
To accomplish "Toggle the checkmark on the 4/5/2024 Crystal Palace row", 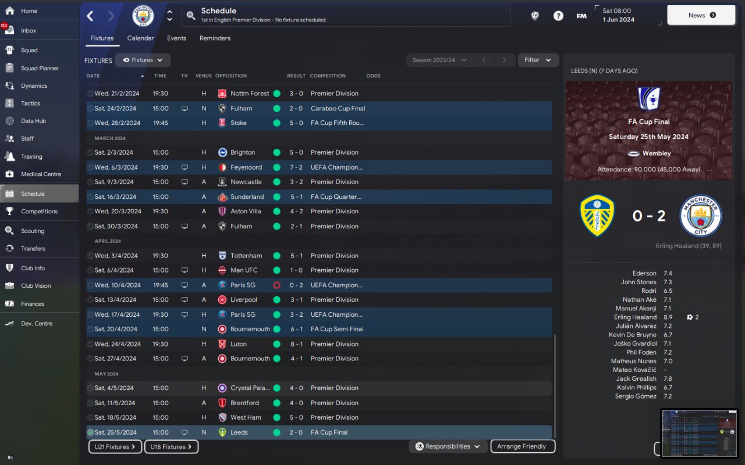I will pyautogui.click(x=90, y=388).
